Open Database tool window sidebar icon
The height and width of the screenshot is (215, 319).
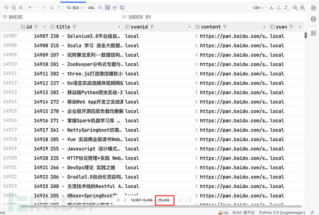point(313,19)
